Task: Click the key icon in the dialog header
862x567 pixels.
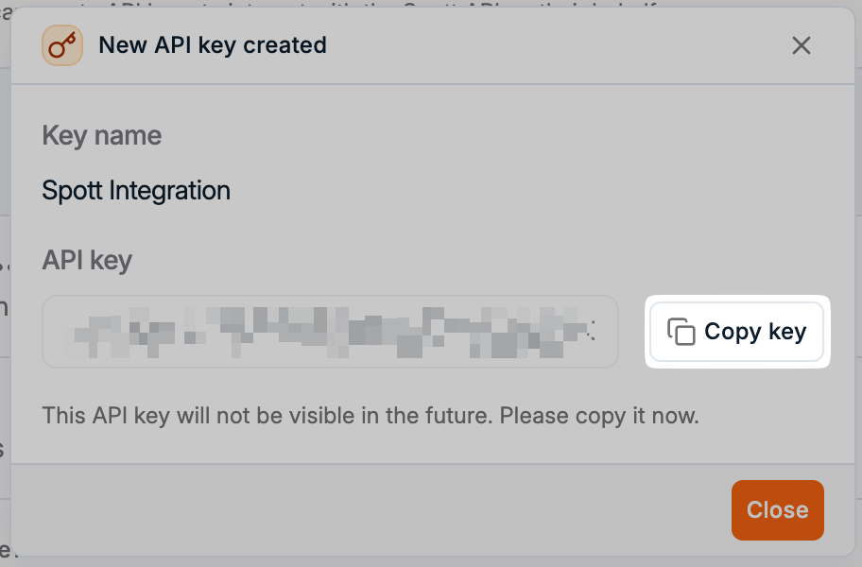Action: 62,45
